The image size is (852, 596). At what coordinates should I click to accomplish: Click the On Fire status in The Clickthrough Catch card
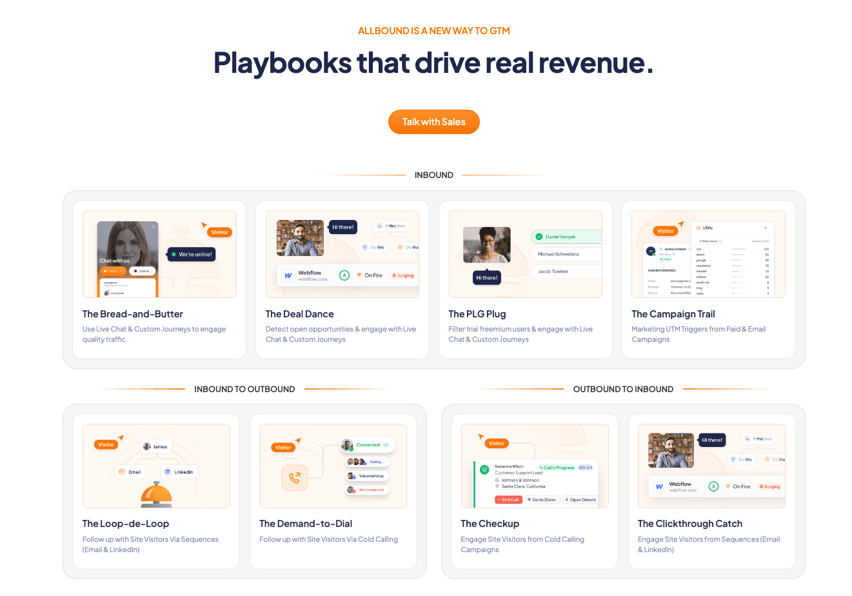738,486
